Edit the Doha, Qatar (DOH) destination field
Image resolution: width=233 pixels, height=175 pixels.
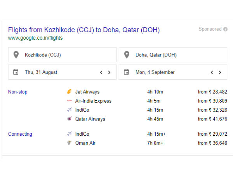click(177, 55)
